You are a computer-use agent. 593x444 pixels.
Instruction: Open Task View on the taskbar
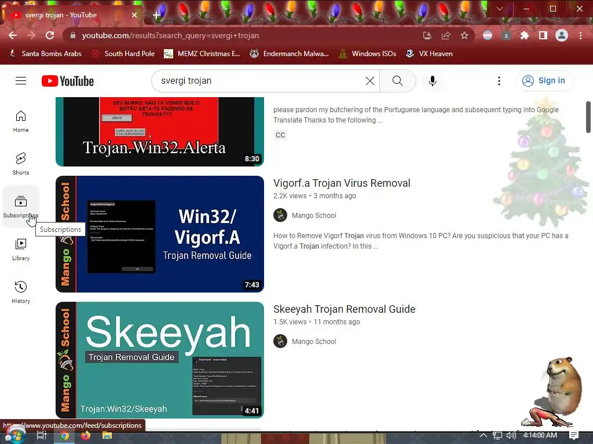click(42, 435)
